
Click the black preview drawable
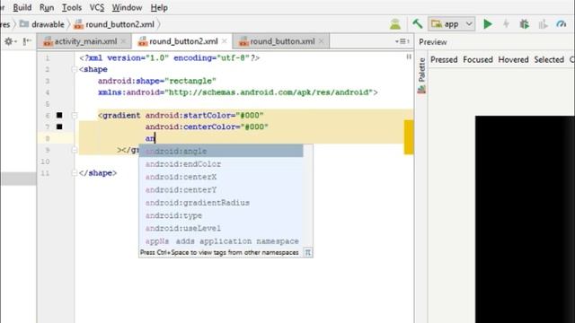[525, 219]
